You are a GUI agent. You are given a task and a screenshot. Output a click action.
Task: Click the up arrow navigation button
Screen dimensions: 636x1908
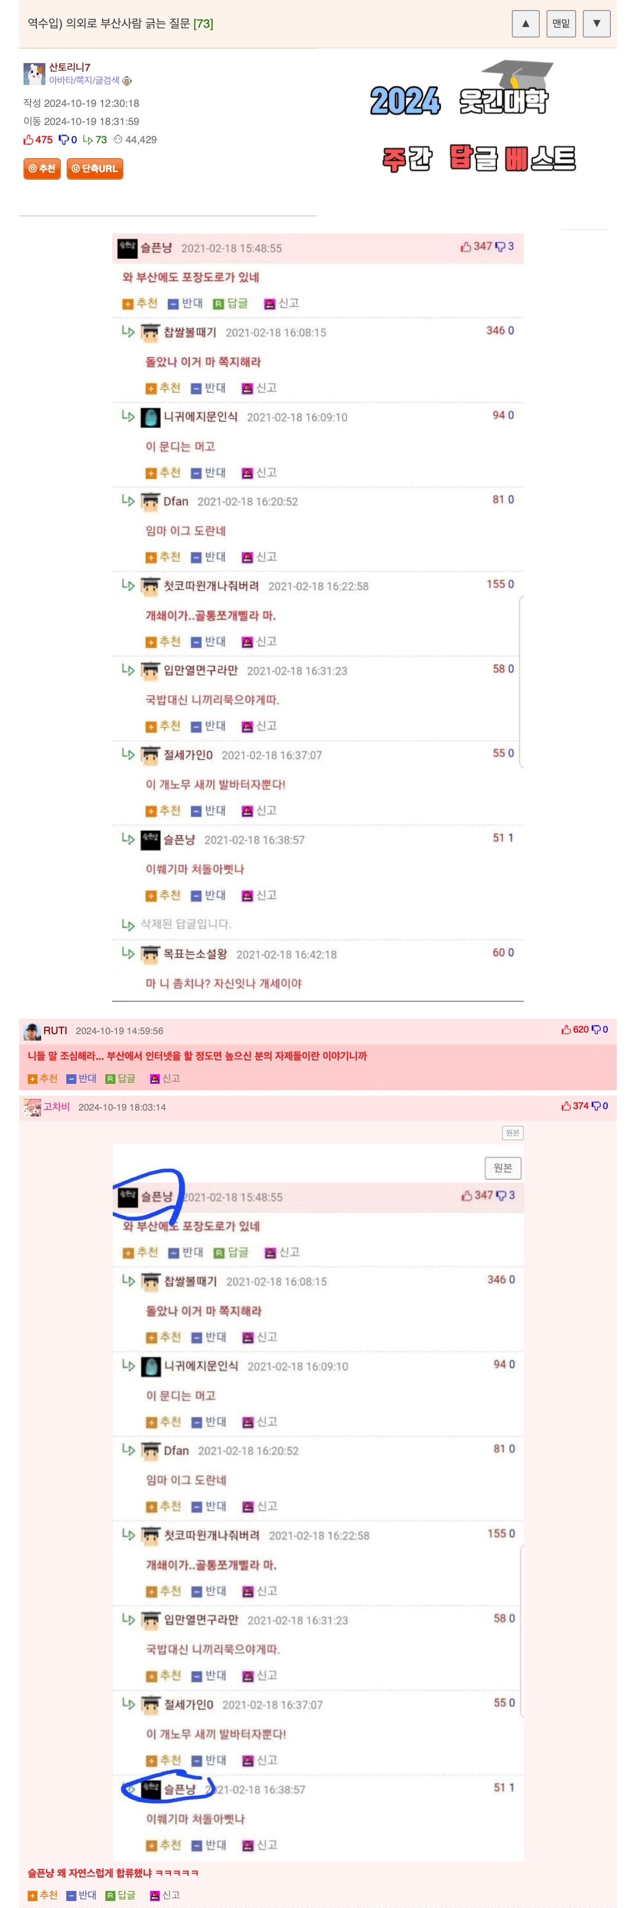click(525, 24)
